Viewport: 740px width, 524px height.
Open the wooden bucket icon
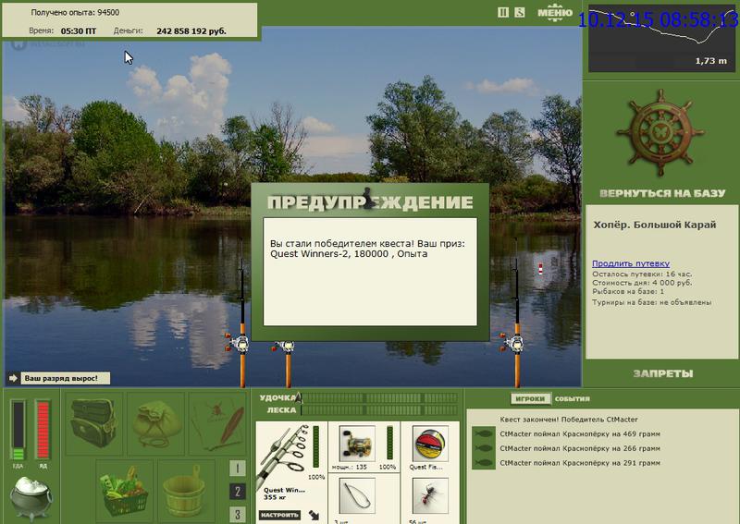(184, 491)
